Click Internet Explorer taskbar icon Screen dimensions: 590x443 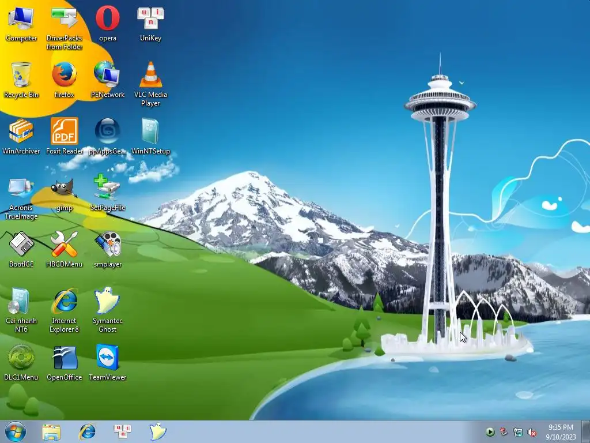(x=87, y=432)
